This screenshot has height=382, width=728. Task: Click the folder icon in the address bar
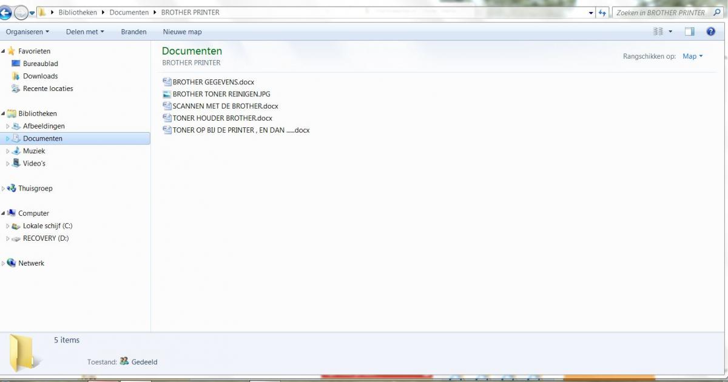click(x=42, y=12)
